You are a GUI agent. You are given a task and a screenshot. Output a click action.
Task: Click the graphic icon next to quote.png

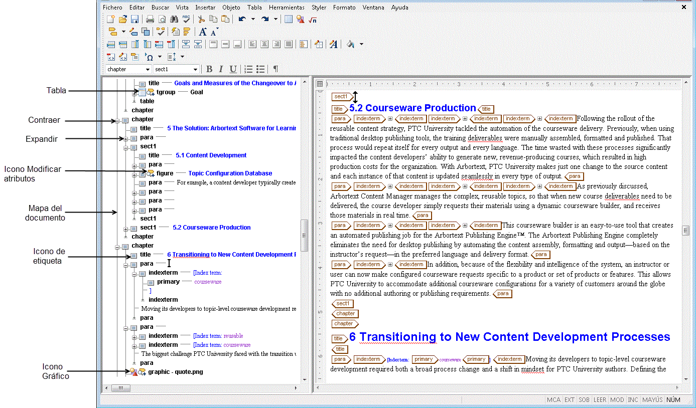(133, 372)
